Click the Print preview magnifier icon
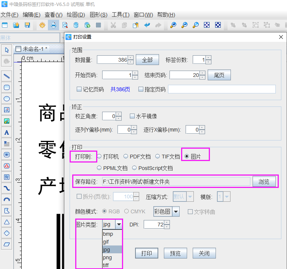This screenshot has width=287, height=269. [65, 25]
